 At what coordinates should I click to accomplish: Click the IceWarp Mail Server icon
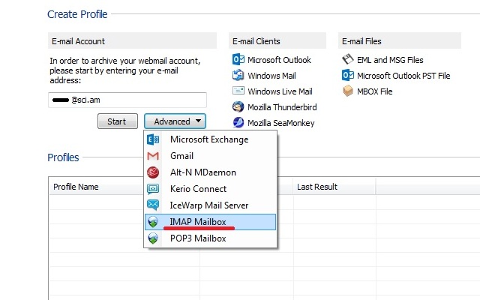153,205
